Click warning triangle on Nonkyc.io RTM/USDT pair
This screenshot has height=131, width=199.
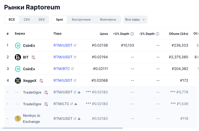coord(79,119)
